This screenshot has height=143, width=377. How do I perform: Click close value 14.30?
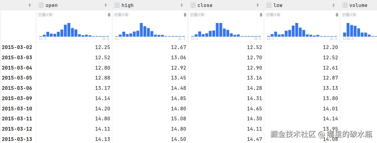tap(255, 119)
